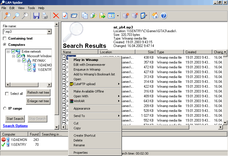Click the remove computer toolbar icon
228x156 pixels.
point(135,16)
